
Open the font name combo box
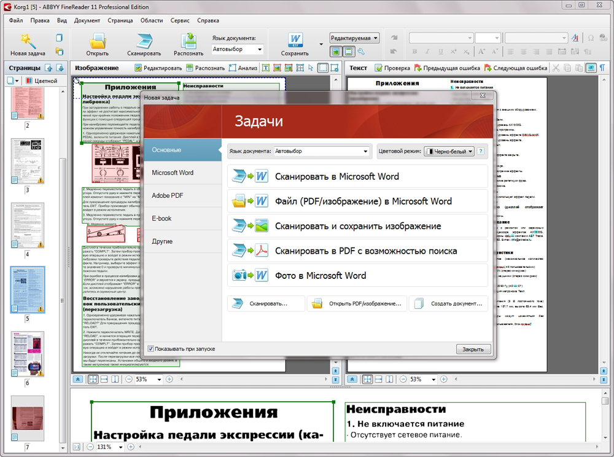(x=441, y=38)
